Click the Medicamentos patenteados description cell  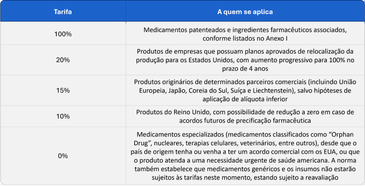coord(245,34)
